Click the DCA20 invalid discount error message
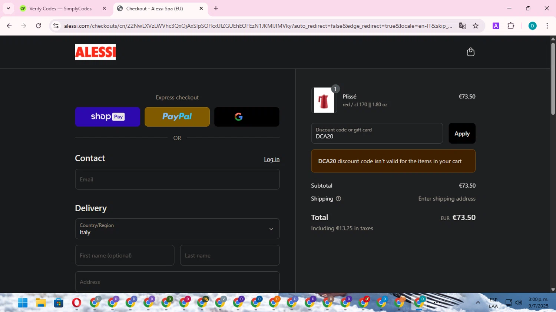Image resolution: width=556 pixels, height=312 pixels. coord(393,161)
